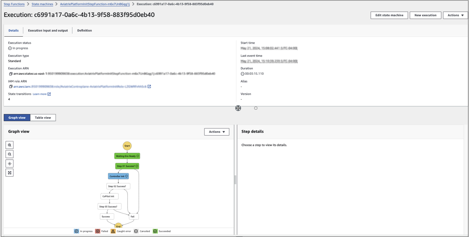Open the Actions dropdown in Graph view
This screenshot has height=237, width=469.
216,132
